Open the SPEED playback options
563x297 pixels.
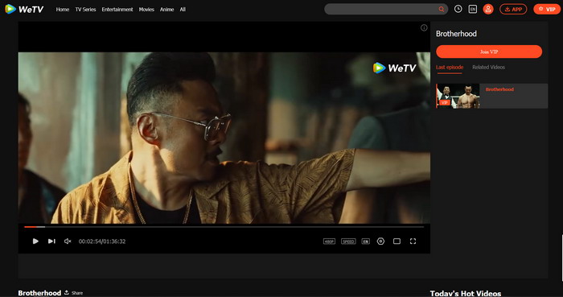[x=348, y=241]
